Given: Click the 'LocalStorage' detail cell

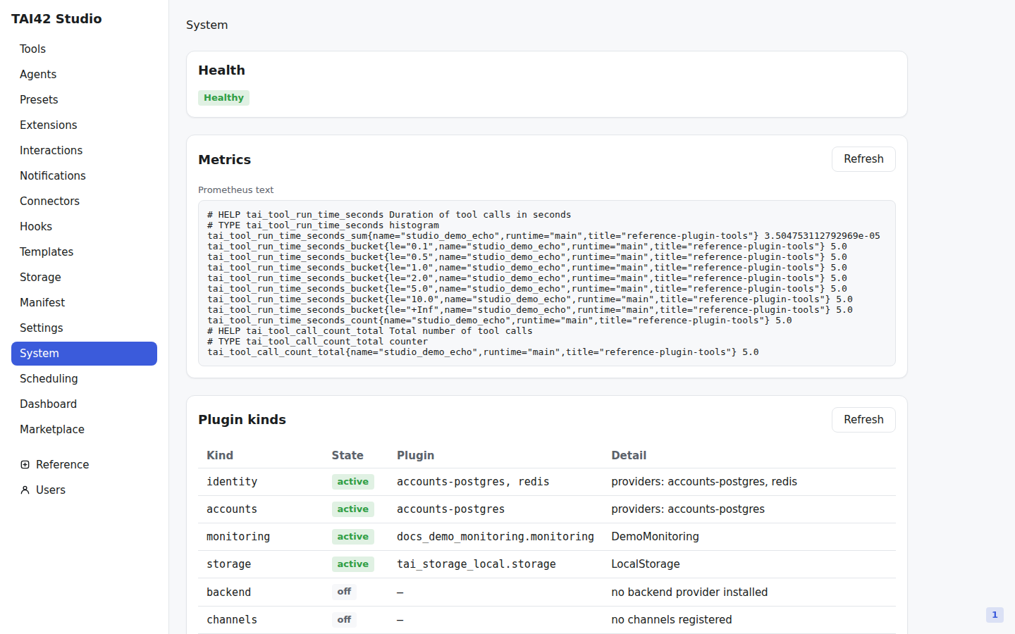Looking at the screenshot, I should 646,564.
